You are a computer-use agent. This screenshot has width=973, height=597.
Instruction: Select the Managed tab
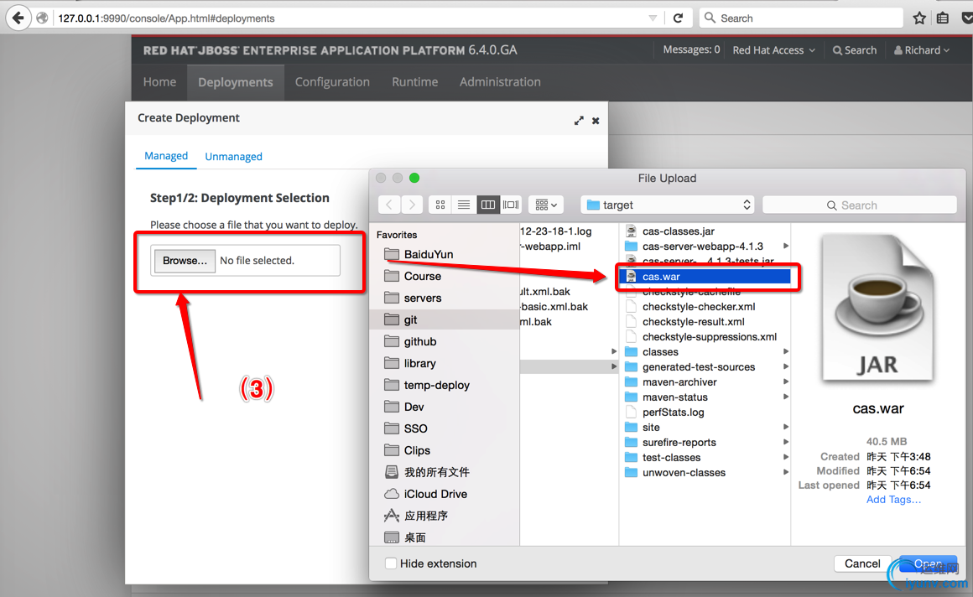click(x=166, y=156)
